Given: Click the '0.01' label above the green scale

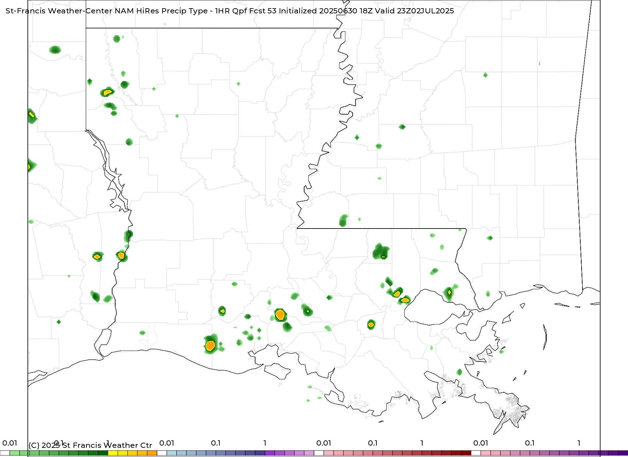Looking at the screenshot, I should [x=10, y=443].
